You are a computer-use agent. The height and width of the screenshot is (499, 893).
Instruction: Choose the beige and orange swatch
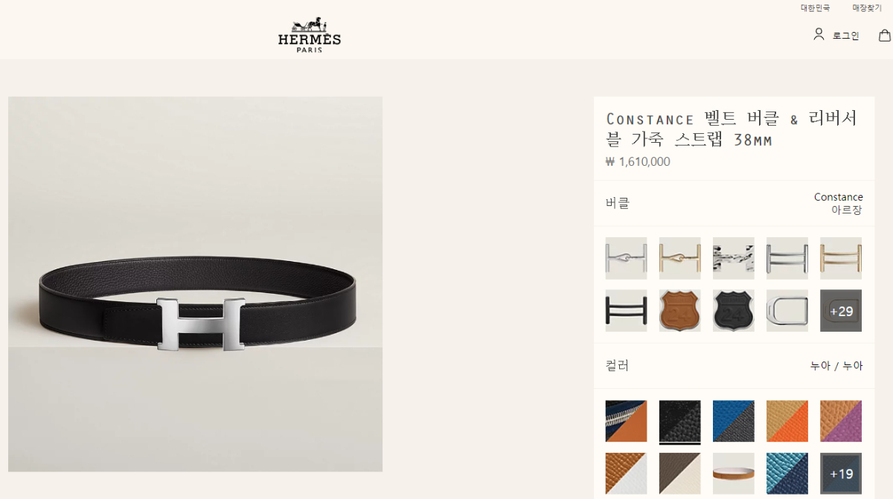(x=787, y=422)
